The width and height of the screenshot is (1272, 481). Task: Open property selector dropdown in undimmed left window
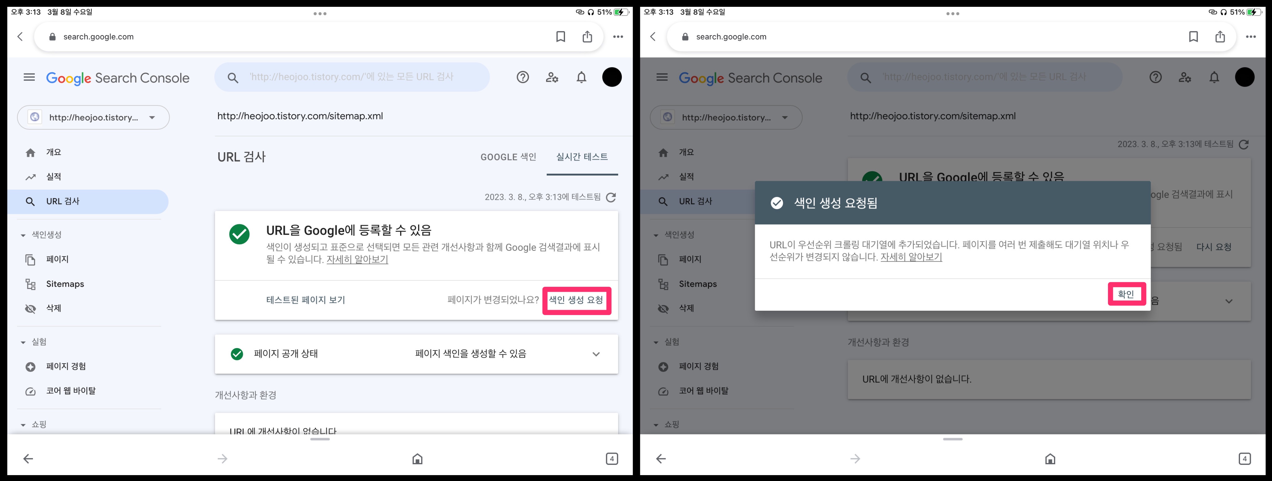(93, 117)
